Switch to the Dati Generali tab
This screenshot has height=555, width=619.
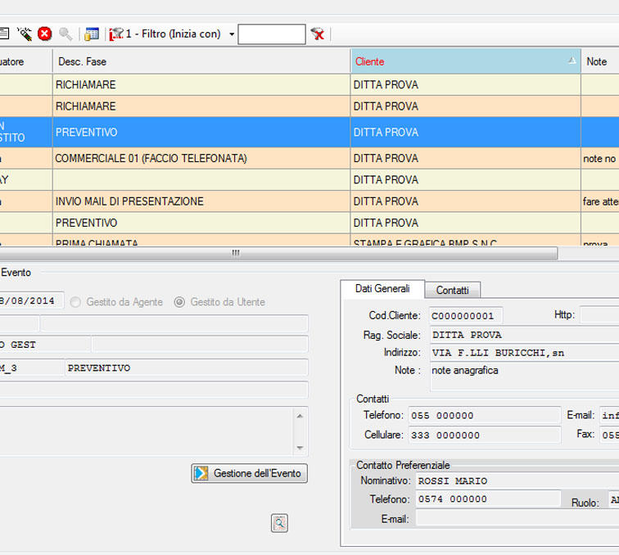382,289
